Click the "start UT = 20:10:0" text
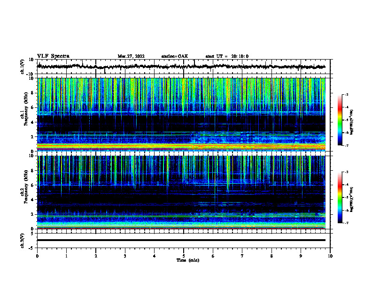Screen dimensions: 372x287 (227, 56)
